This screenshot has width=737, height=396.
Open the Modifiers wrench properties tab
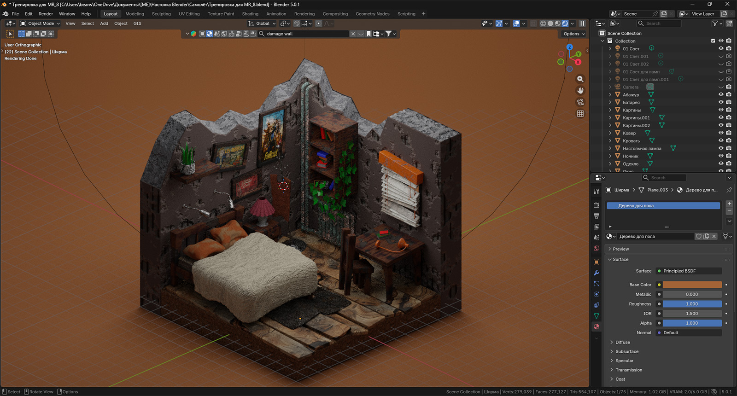click(597, 273)
